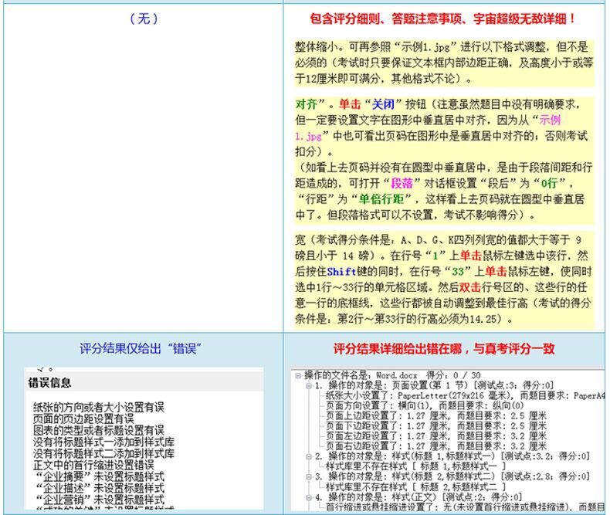The width and height of the screenshot is (610, 515).
Task: Click the '（无）' text in left column
Action: pyautogui.click(x=144, y=19)
